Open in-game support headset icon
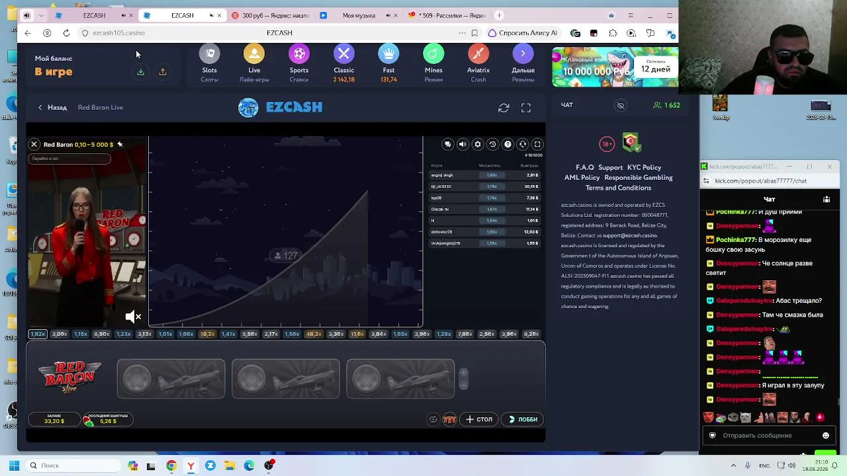The width and height of the screenshot is (847, 476). (x=523, y=144)
